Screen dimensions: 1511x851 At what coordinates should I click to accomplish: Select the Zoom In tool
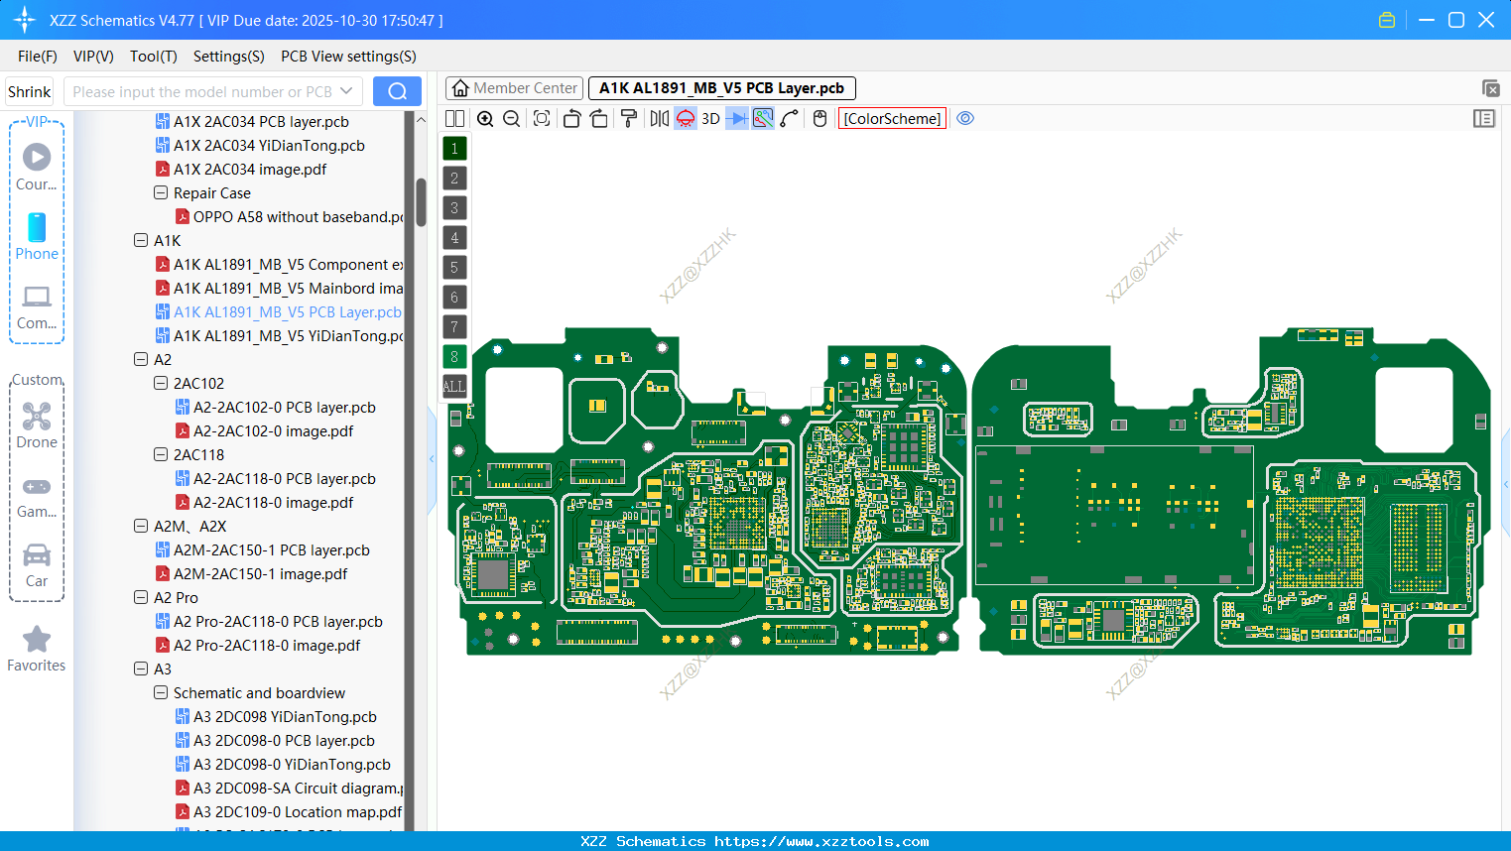(484, 117)
